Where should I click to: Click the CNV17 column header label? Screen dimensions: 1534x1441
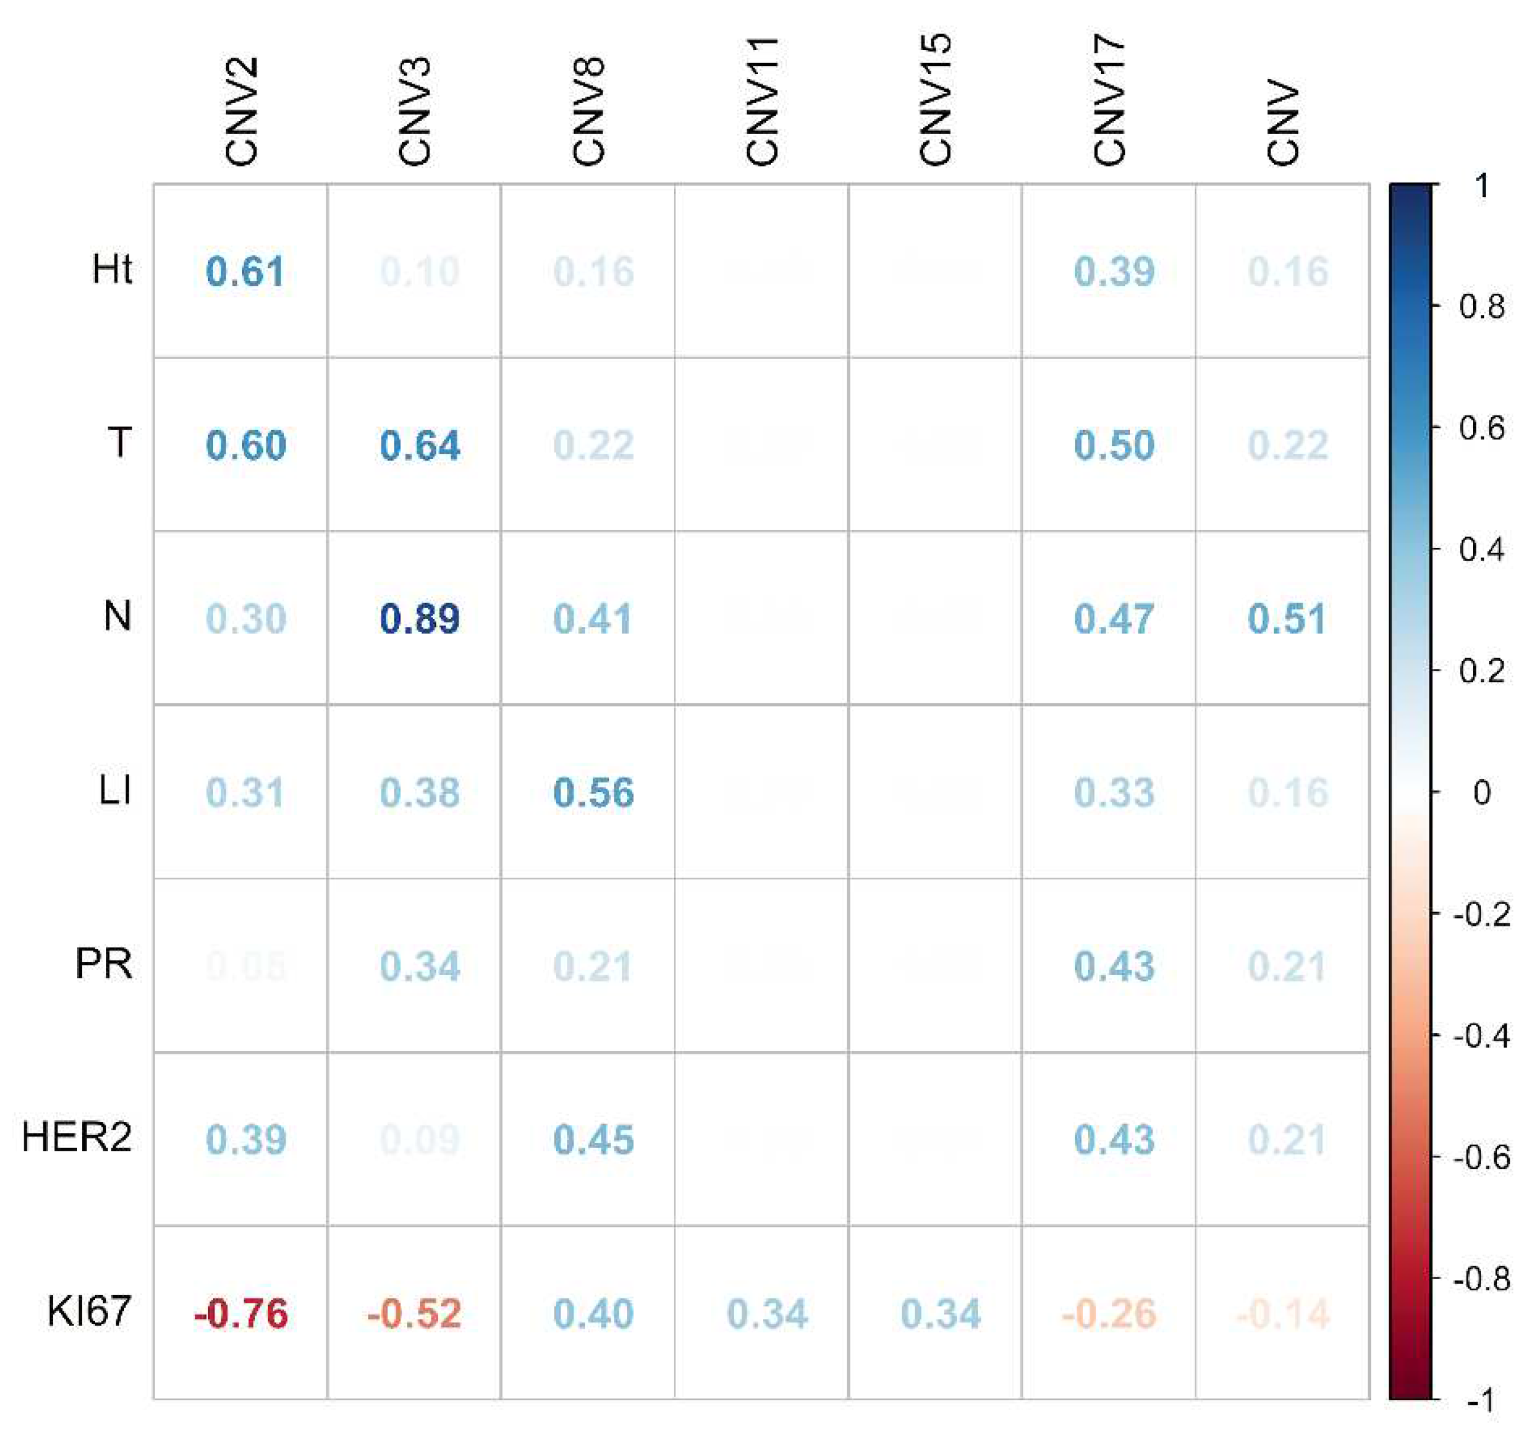tap(1110, 100)
